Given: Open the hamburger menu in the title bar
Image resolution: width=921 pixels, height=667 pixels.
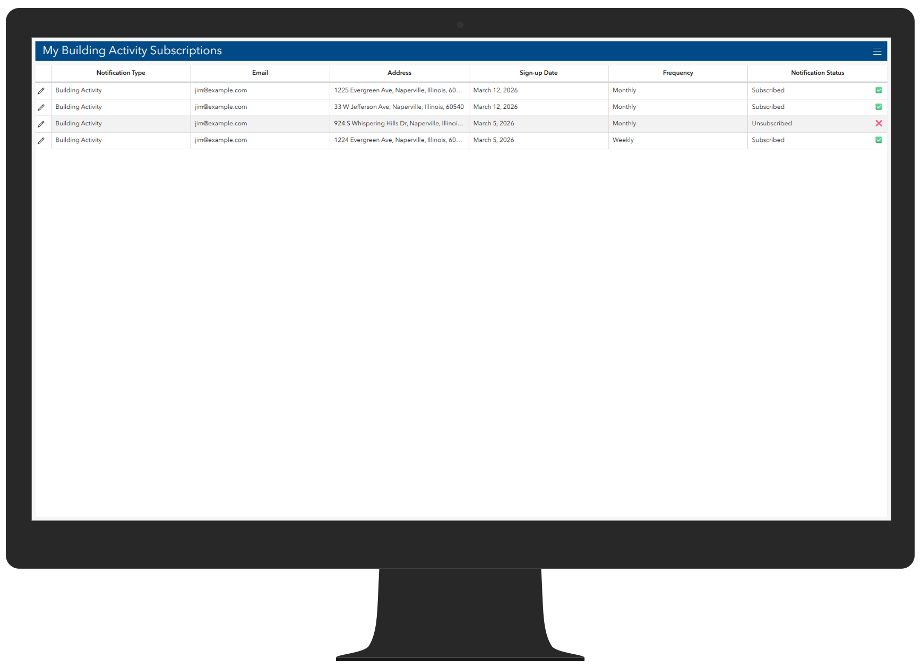Looking at the screenshot, I should click(877, 50).
